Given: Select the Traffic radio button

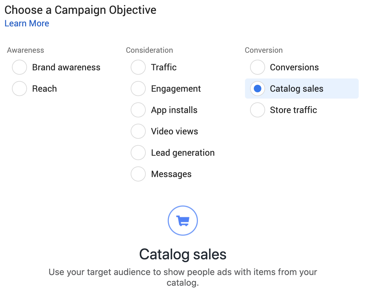Looking at the screenshot, I should pyautogui.click(x=138, y=67).
